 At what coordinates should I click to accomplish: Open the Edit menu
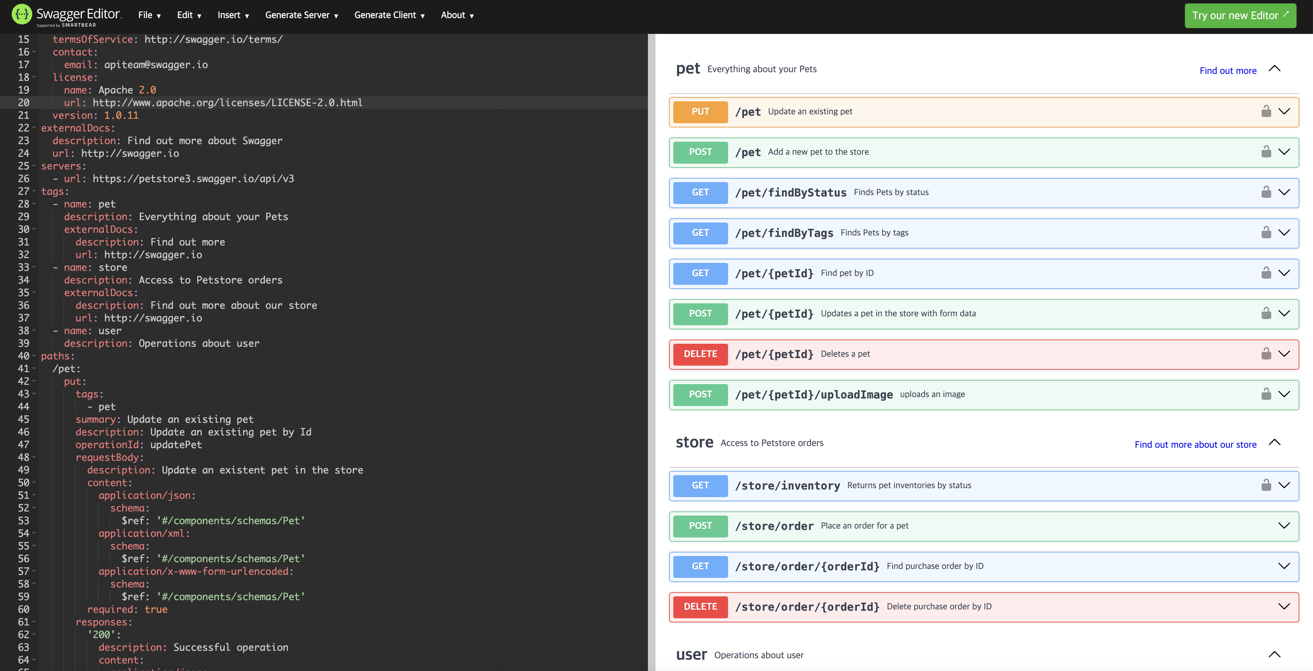coord(189,15)
